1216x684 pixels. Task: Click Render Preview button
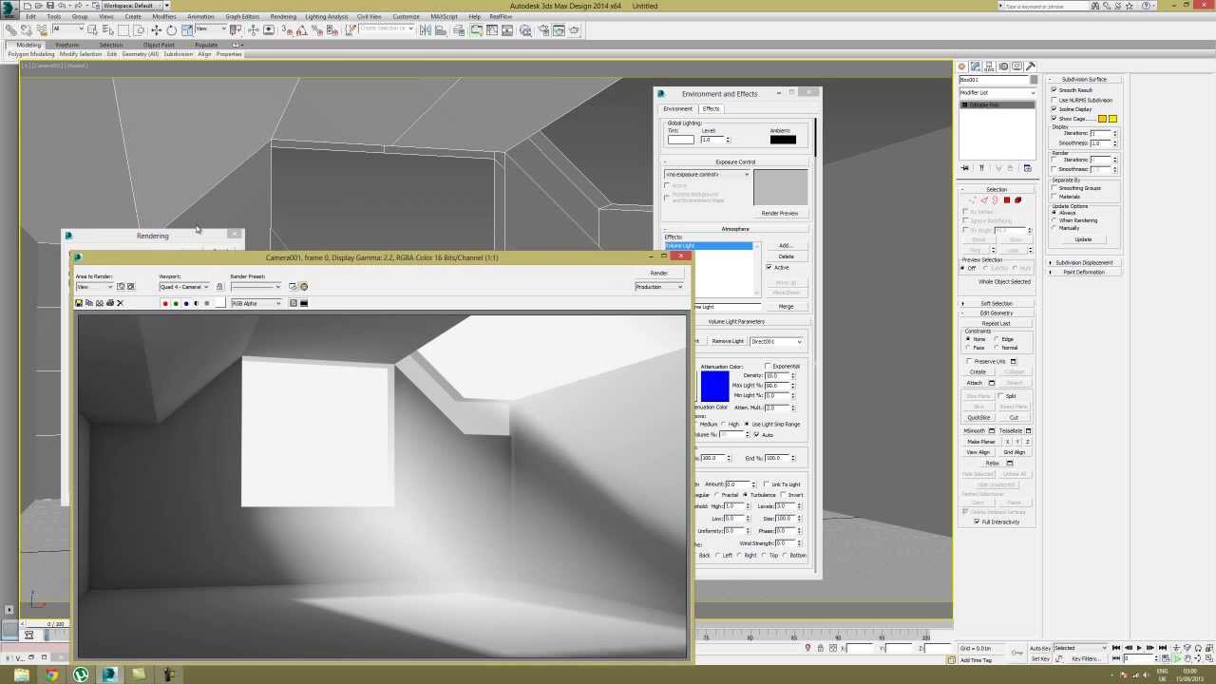coord(779,213)
